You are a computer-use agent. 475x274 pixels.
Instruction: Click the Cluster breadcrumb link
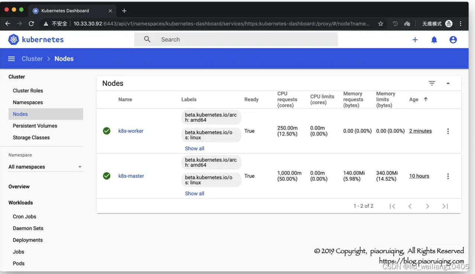coord(32,59)
